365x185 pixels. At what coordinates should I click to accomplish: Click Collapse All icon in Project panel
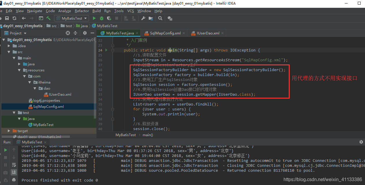76,33
